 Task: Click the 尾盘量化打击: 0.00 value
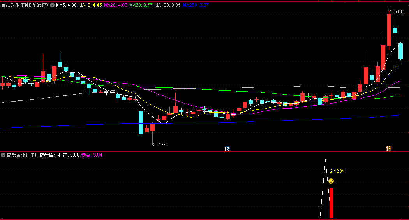[x=59, y=155]
